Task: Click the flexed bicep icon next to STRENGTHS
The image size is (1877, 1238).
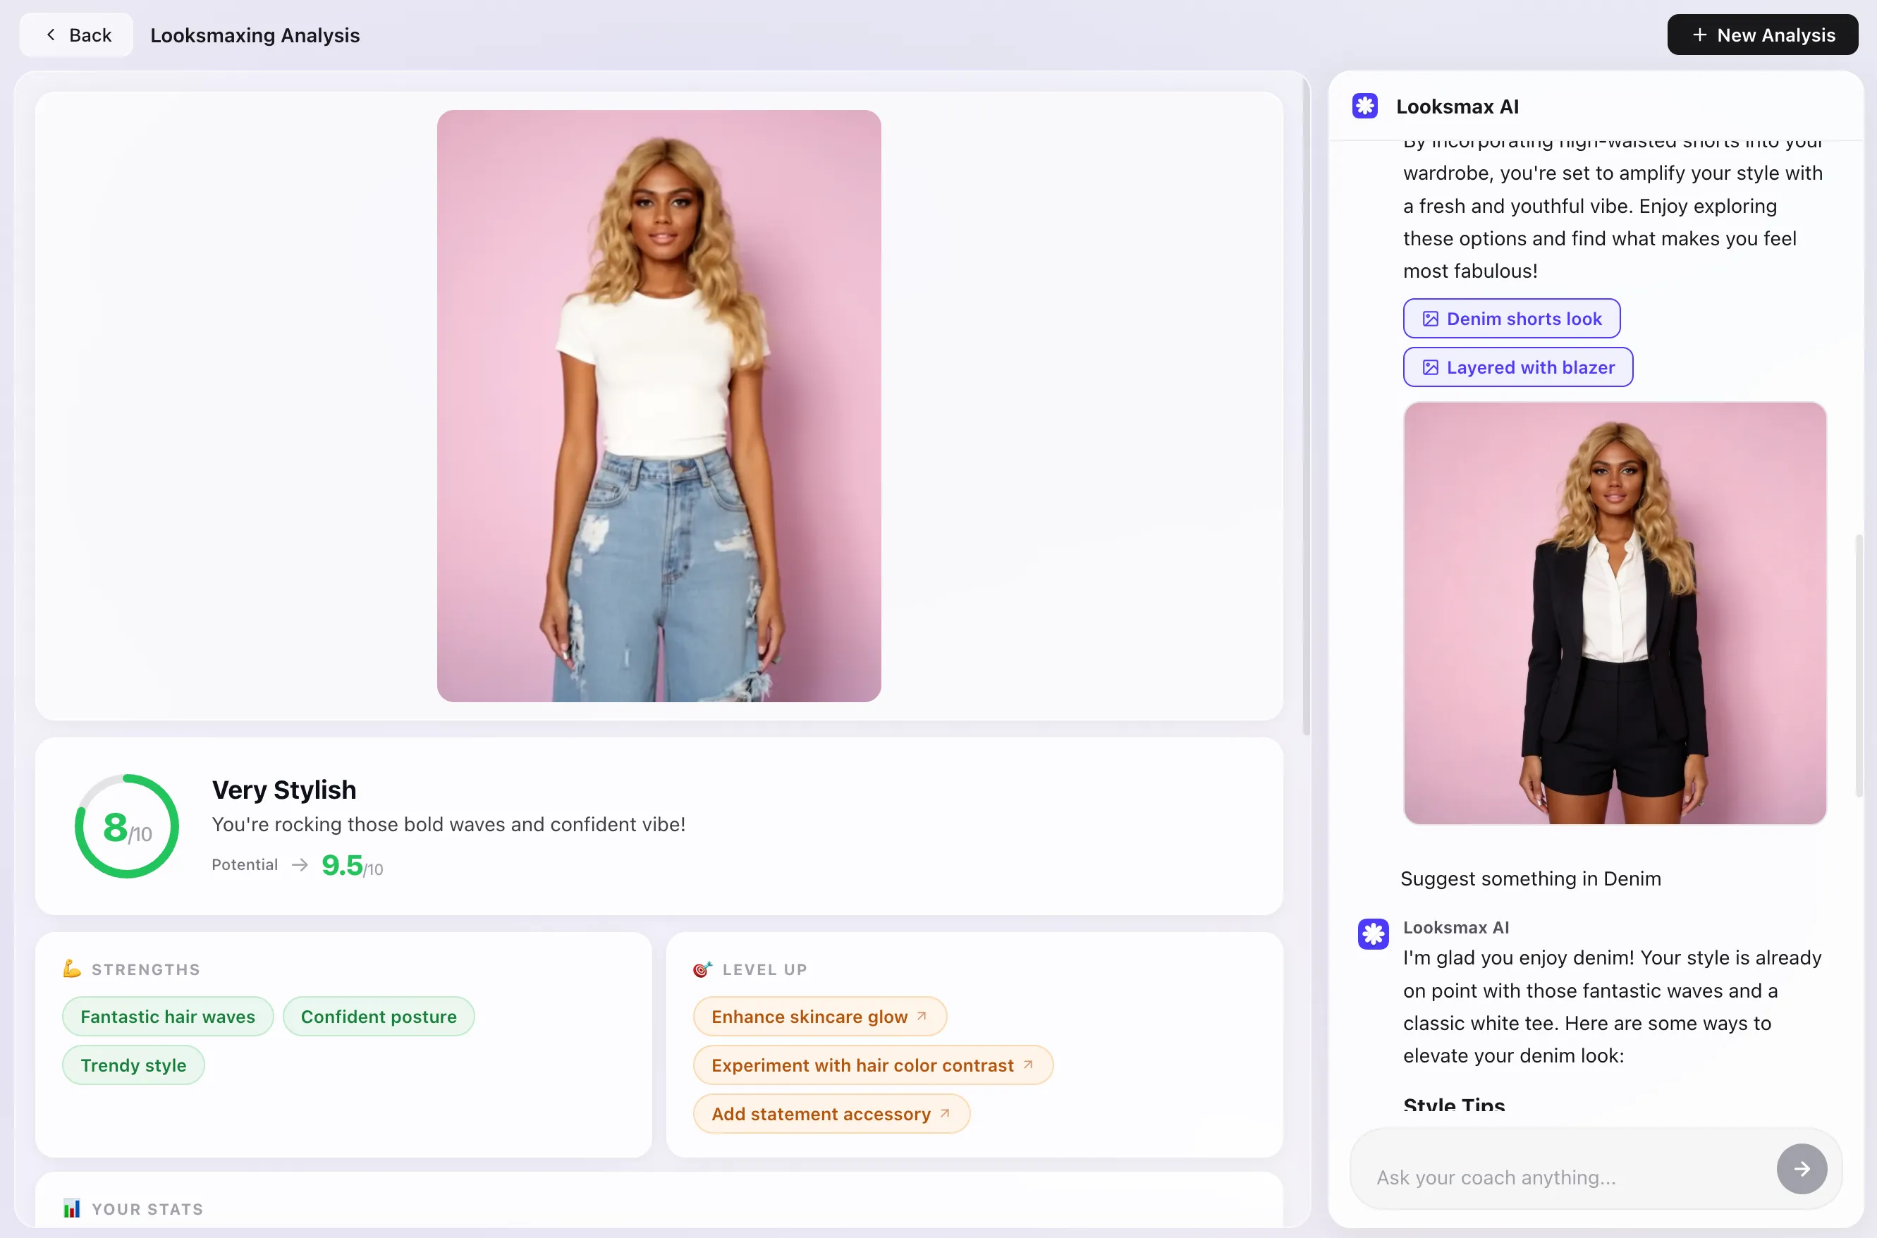Action: click(73, 969)
